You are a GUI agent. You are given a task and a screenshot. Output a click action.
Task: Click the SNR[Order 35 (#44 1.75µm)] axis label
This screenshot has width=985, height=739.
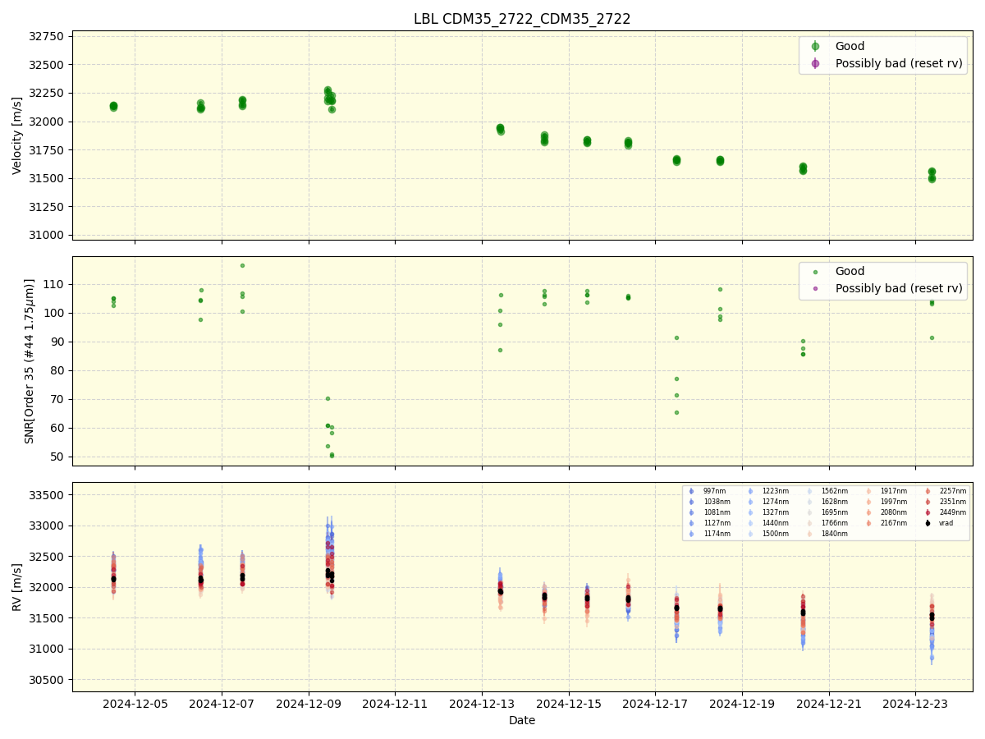(30, 360)
